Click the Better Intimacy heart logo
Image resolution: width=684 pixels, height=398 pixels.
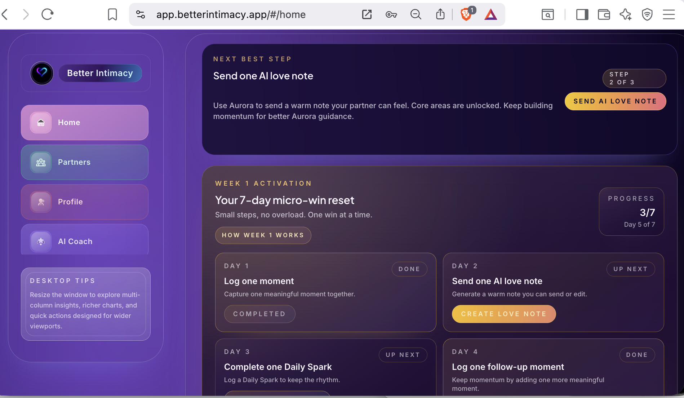(x=42, y=73)
